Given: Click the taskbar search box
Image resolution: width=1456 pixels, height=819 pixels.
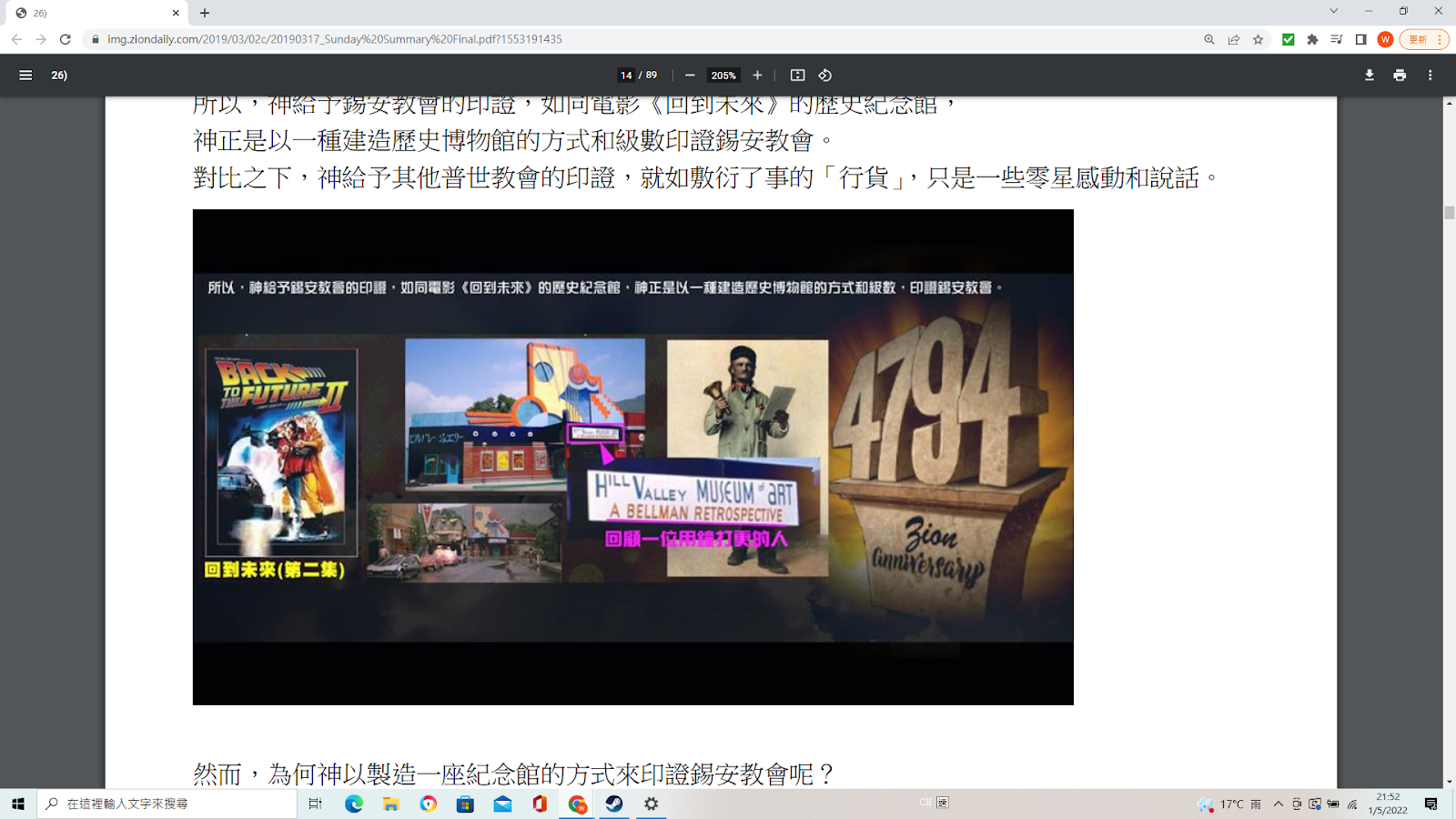Looking at the screenshot, I should tap(167, 804).
